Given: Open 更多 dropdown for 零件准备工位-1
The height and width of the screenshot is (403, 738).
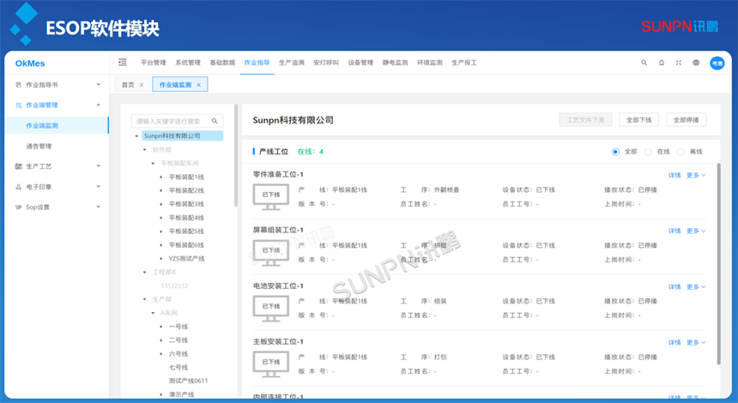Looking at the screenshot, I should click(696, 176).
